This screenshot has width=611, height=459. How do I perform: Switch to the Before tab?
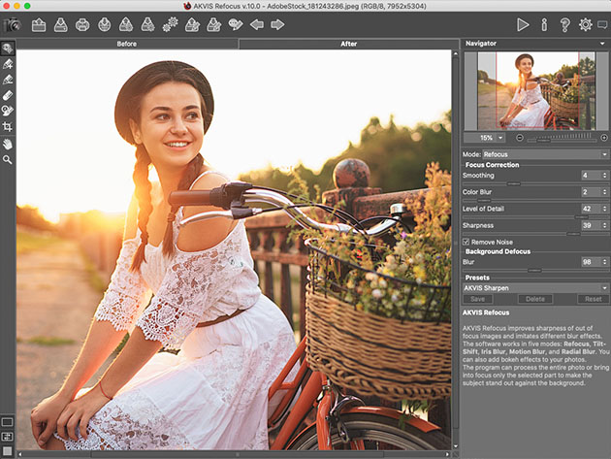click(x=127, y=44)
